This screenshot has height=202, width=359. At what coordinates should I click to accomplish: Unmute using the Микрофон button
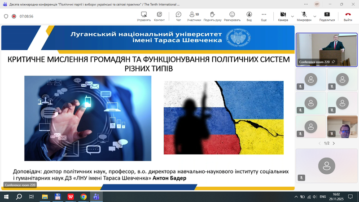click(x=304, y=15)
